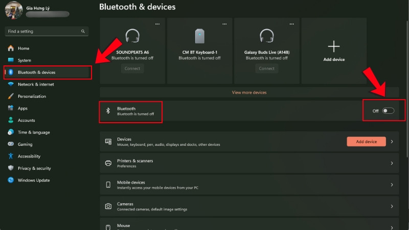Viewport: 409px width, 230px height.
Task: Click the Privacy & security shield icon
Action: (x=11, y=168)
